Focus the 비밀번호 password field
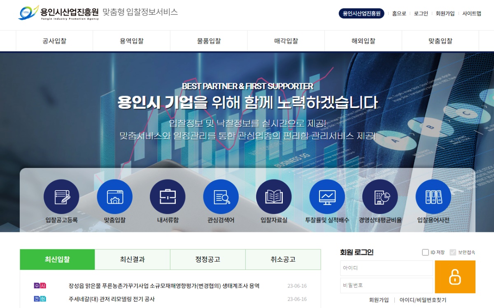Viewport: 494px width, 308px height. click(x=386, y=285)
